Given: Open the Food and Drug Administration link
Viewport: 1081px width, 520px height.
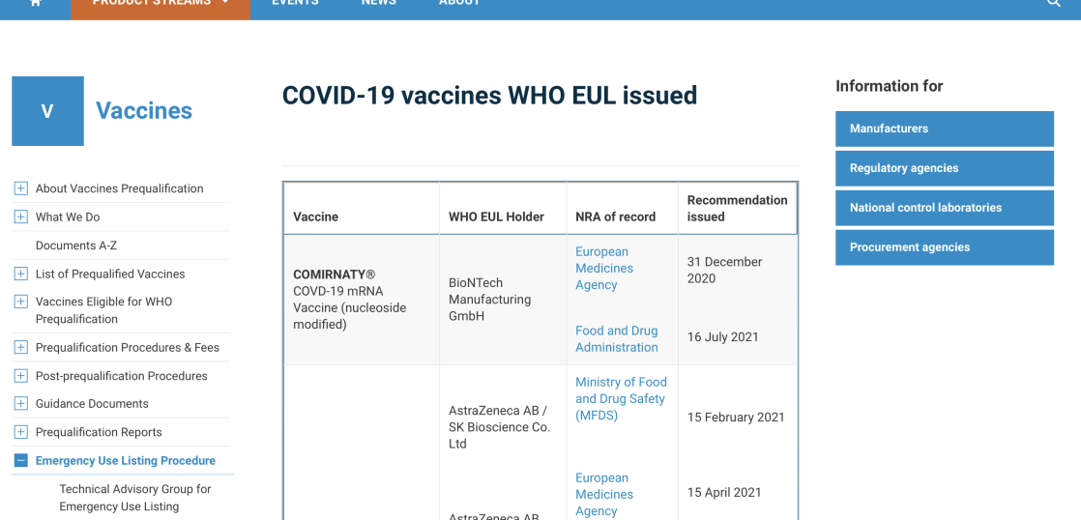Looking at the screenshot, I should [616, 338].
